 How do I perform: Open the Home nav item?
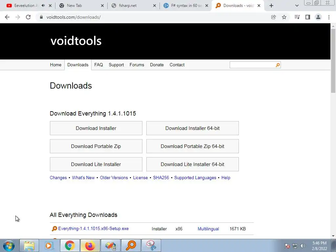click(56, 65)
